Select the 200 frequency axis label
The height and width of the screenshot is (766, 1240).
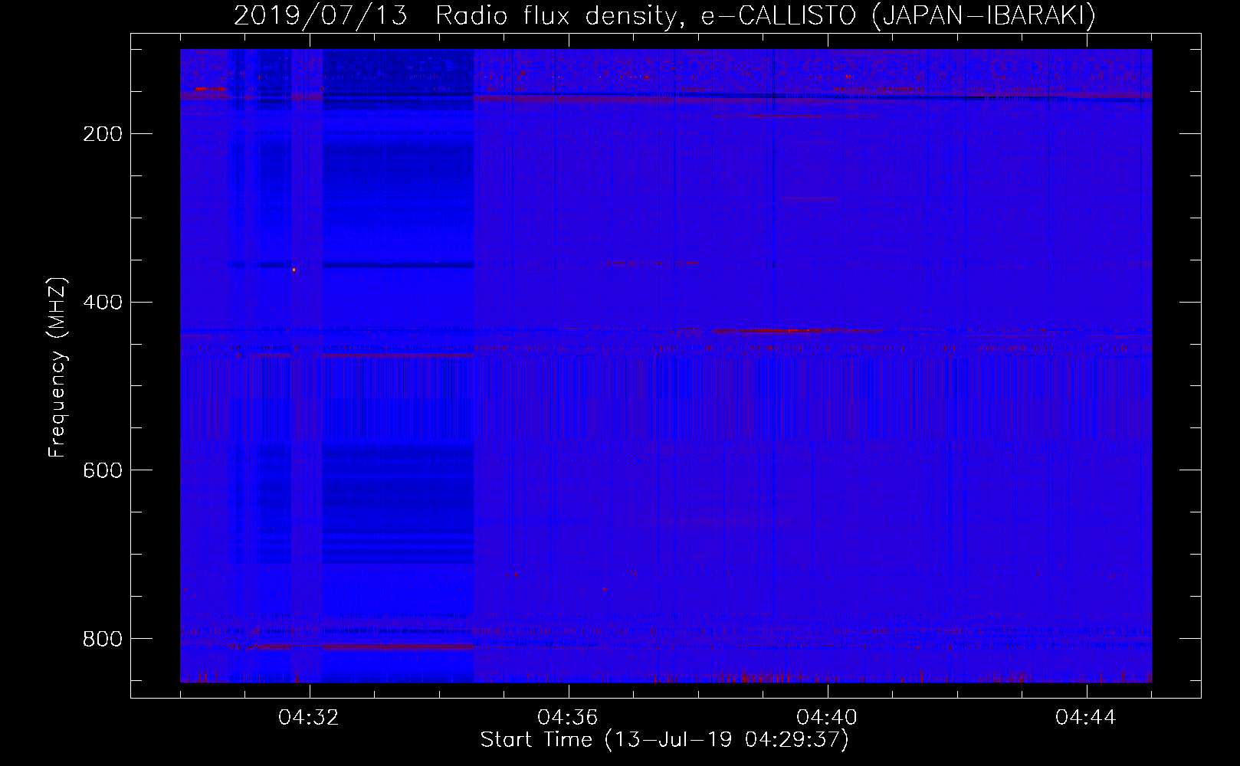[x=103, y=134]
